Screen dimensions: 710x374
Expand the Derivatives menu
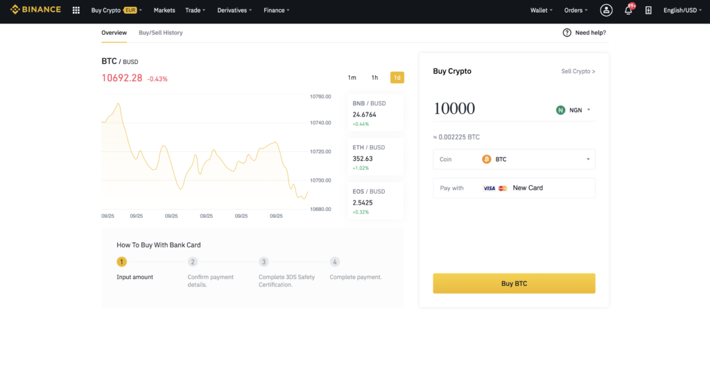pos(234,10)
